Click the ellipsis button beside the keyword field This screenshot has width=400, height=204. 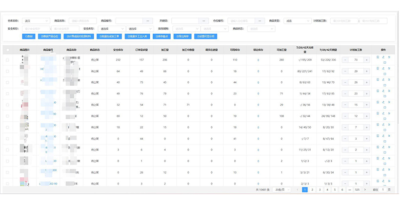coord(205,21)
